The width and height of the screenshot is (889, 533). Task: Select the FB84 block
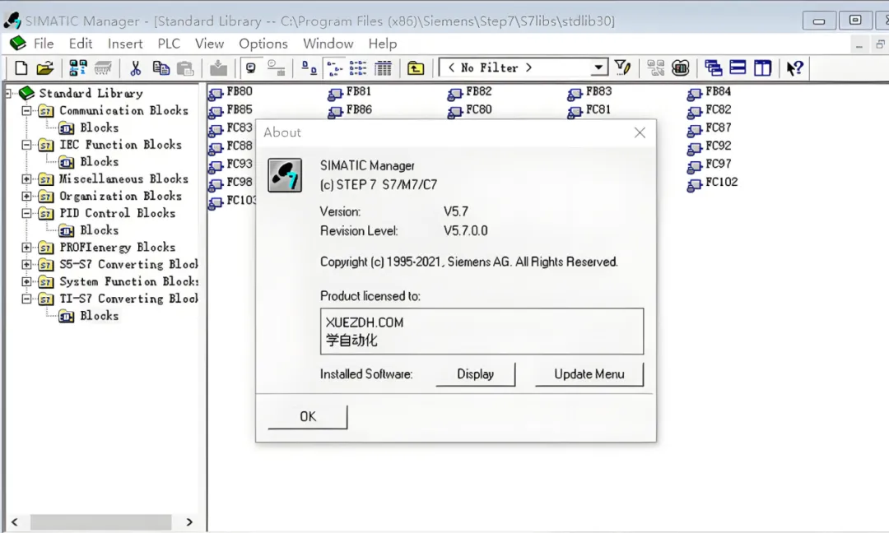pyautogui.click(x=710, y=92)
